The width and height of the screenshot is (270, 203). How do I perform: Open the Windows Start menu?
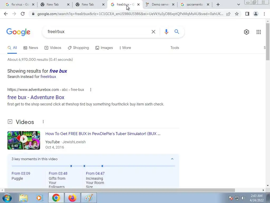7,198
